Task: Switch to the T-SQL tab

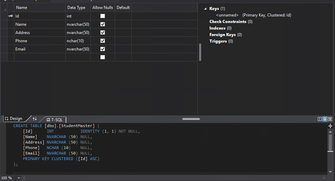Action: tap(55, 120)
